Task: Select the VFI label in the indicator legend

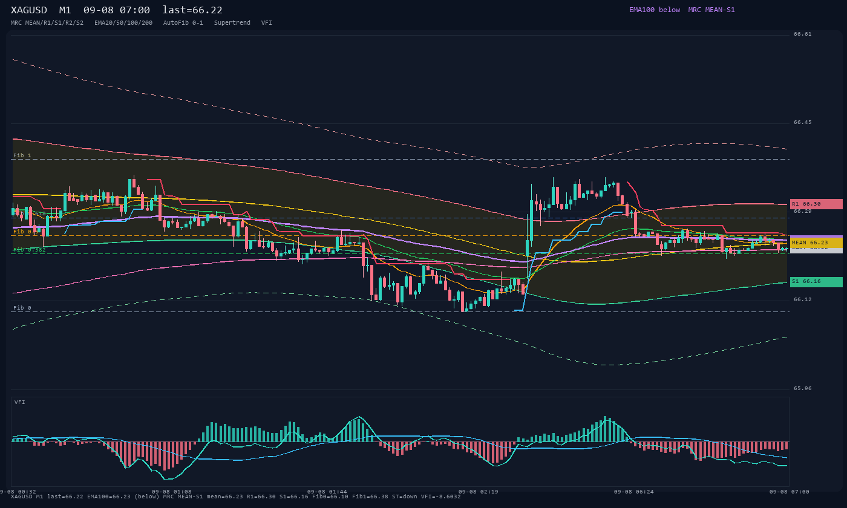Action: pos(267,22)
